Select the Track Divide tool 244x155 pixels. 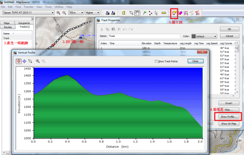coord(186,13)
